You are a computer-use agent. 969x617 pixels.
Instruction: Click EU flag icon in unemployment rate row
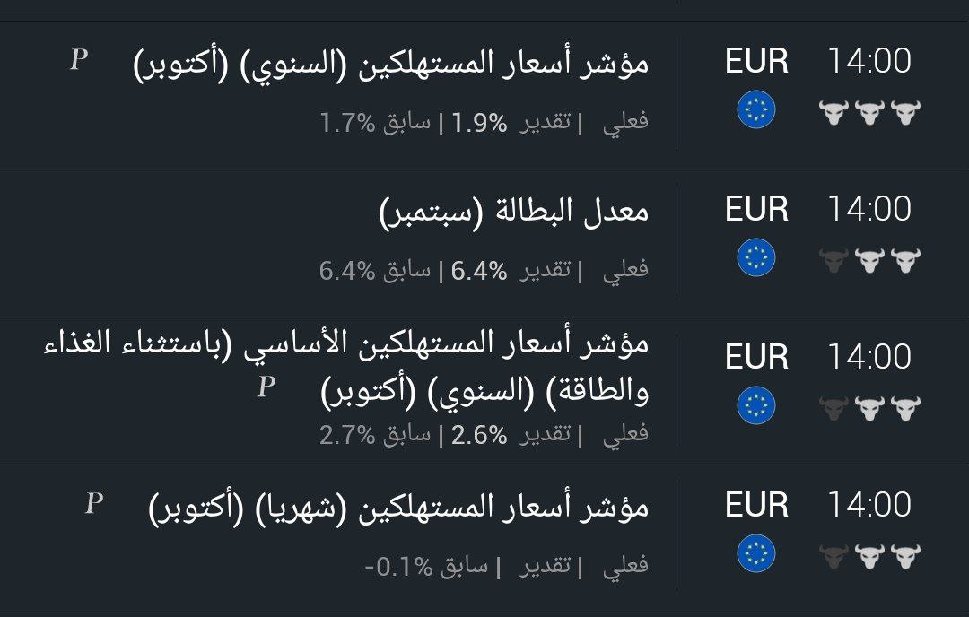755,258
